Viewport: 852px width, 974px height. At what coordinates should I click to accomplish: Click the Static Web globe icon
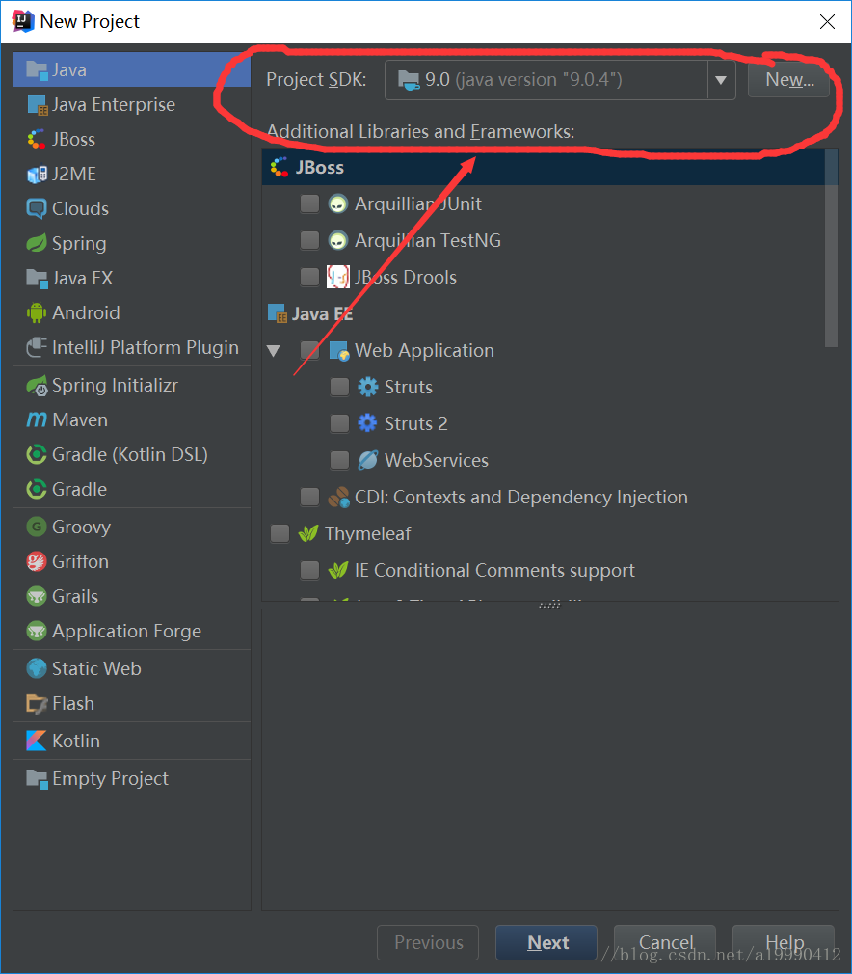(37, 668)
